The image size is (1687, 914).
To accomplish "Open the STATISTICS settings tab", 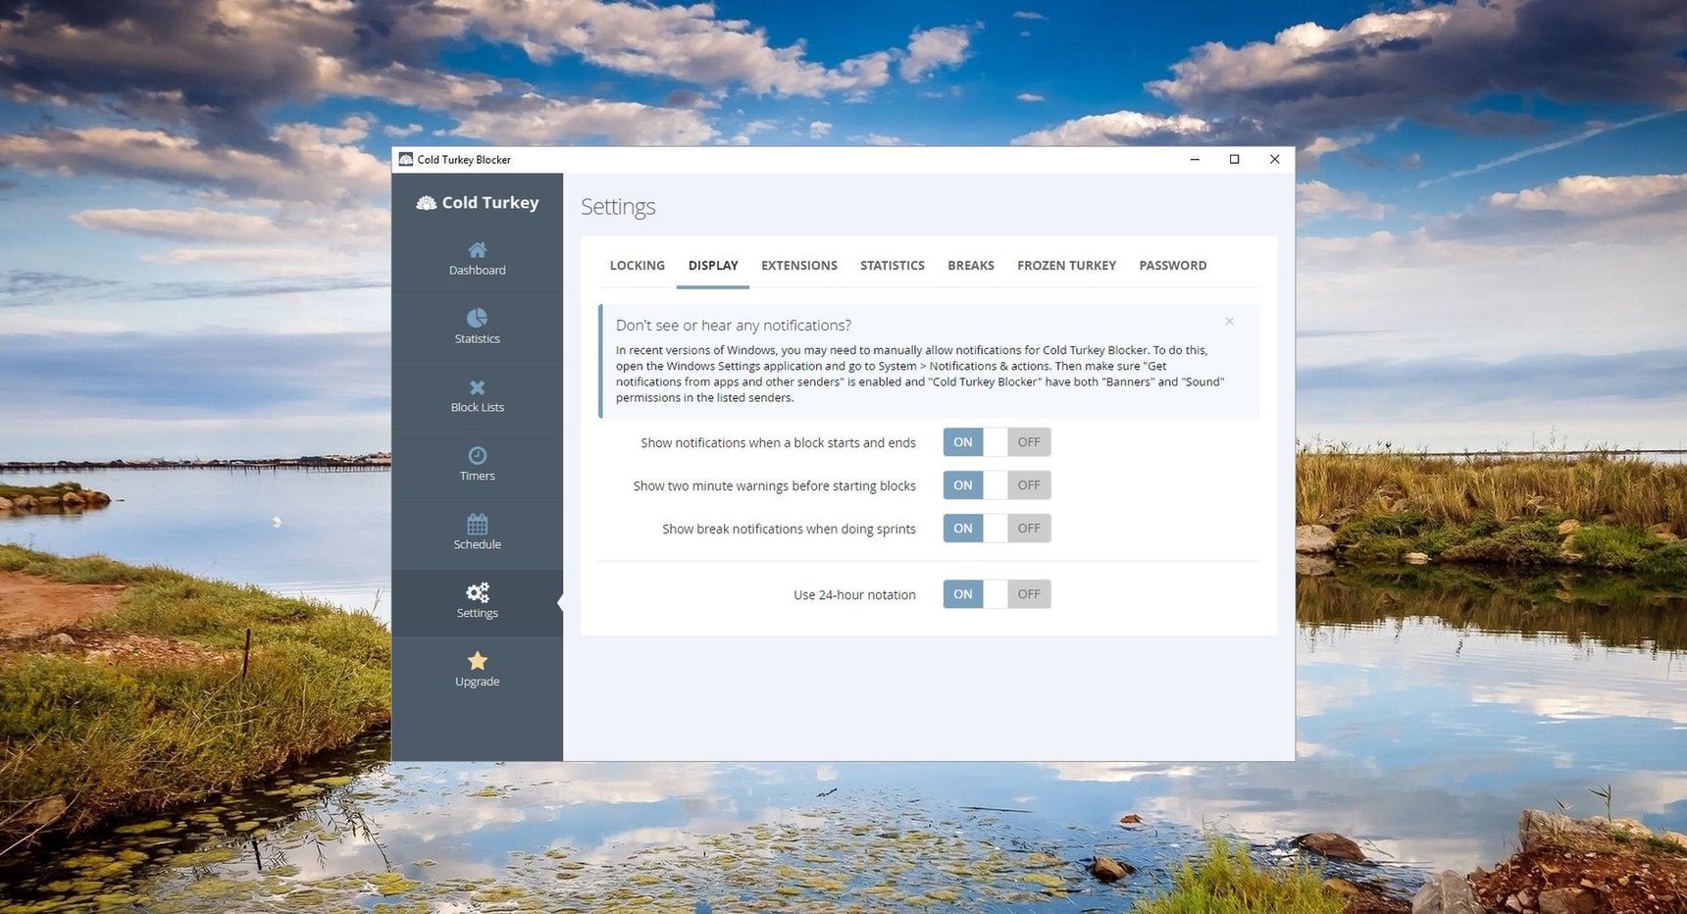I will [x=893, y=266].
